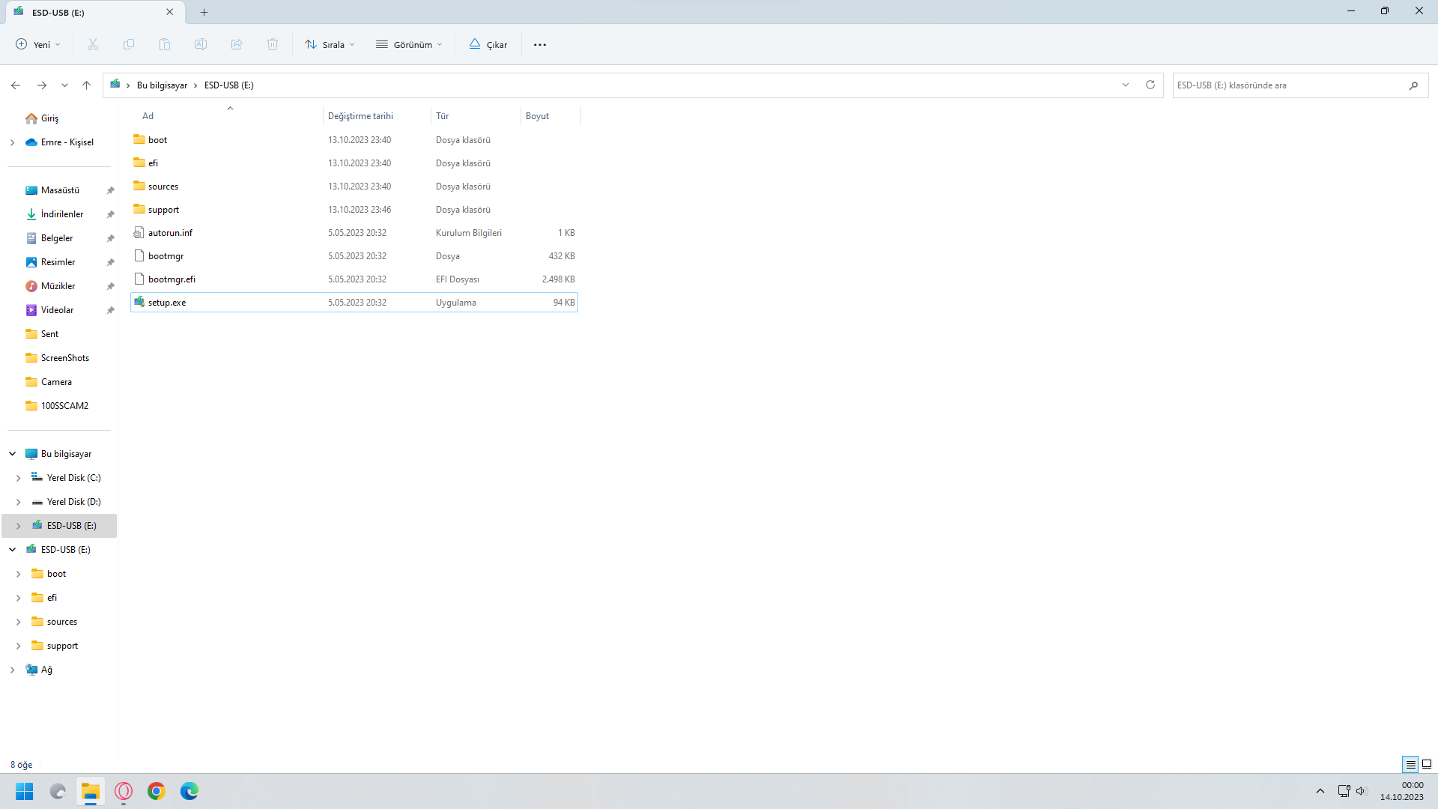
Task: Click the Çıkar eject button
Action: (488, 45)
